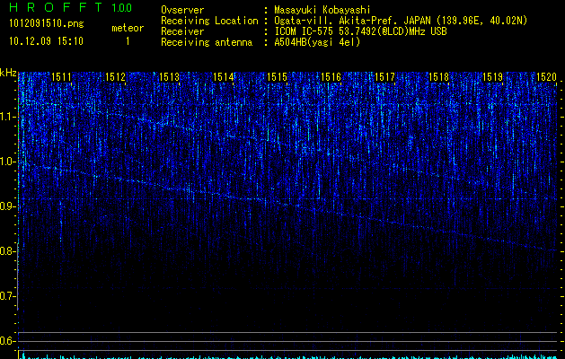Click the Receiving antenna label
Viewport: 565px width, 359px height.
point(207,42)
